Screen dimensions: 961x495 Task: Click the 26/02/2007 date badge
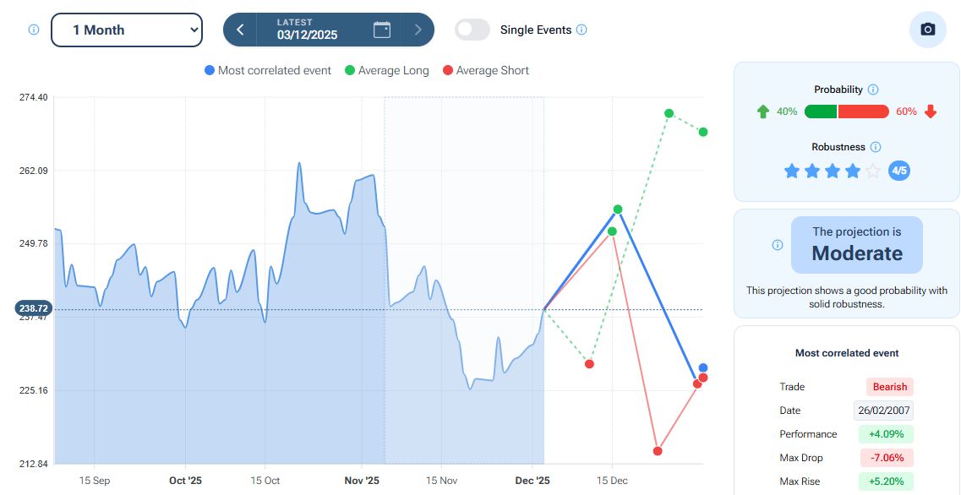(883, 411)
